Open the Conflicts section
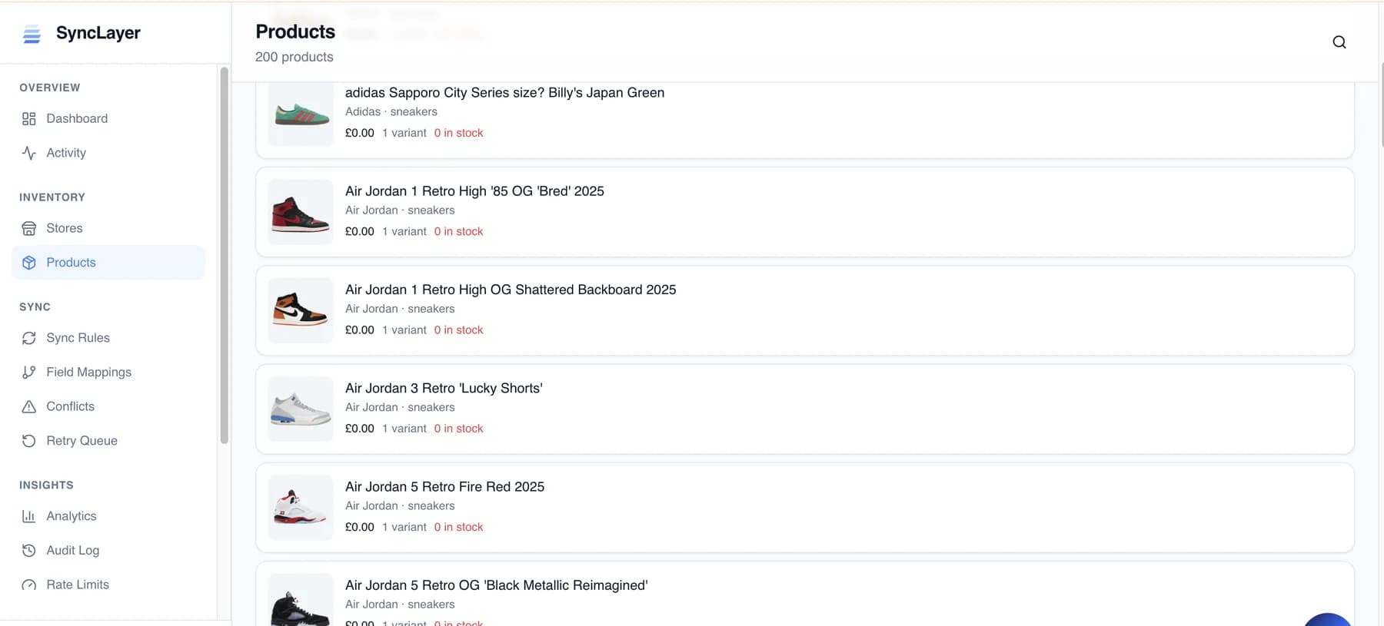Screen dimensions: 1384x626 tap(108, 406)
